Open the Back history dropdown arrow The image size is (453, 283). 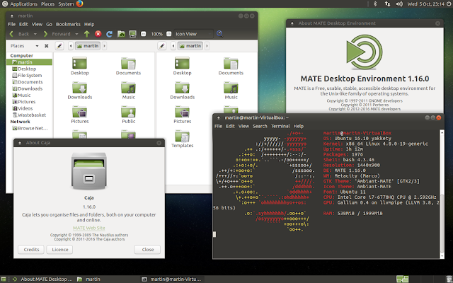point(35,34)
